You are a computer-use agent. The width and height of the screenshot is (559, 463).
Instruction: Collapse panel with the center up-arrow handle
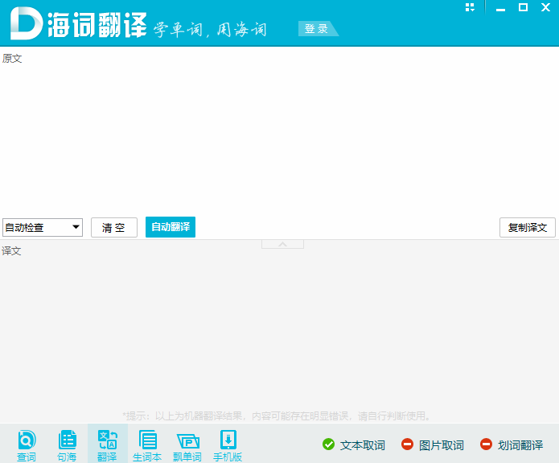(x=282, y=244)
